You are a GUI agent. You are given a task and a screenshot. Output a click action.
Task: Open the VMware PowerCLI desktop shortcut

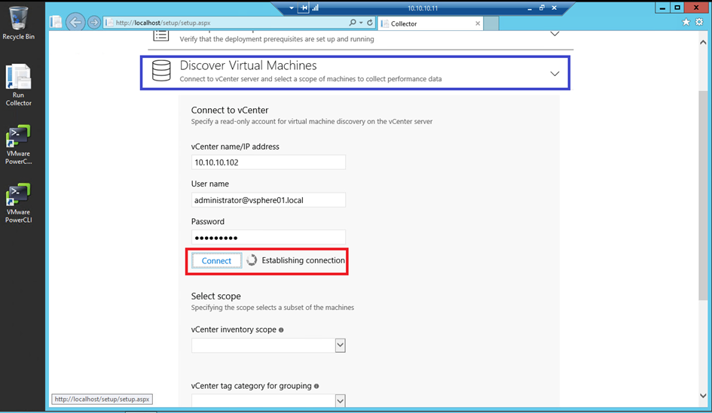click(18, 204)
